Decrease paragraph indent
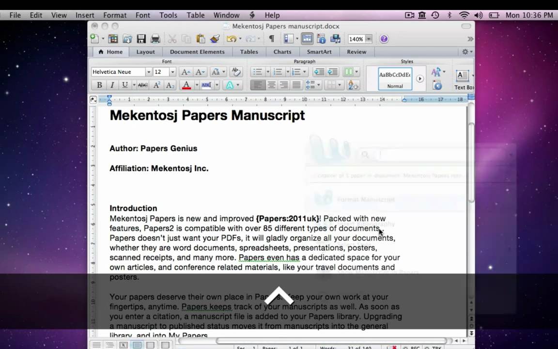 [x=319, y=72]
